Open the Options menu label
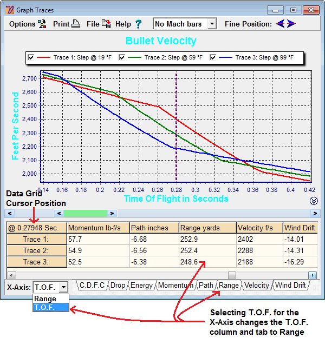 pyautogui.click(x=22, y=24)
